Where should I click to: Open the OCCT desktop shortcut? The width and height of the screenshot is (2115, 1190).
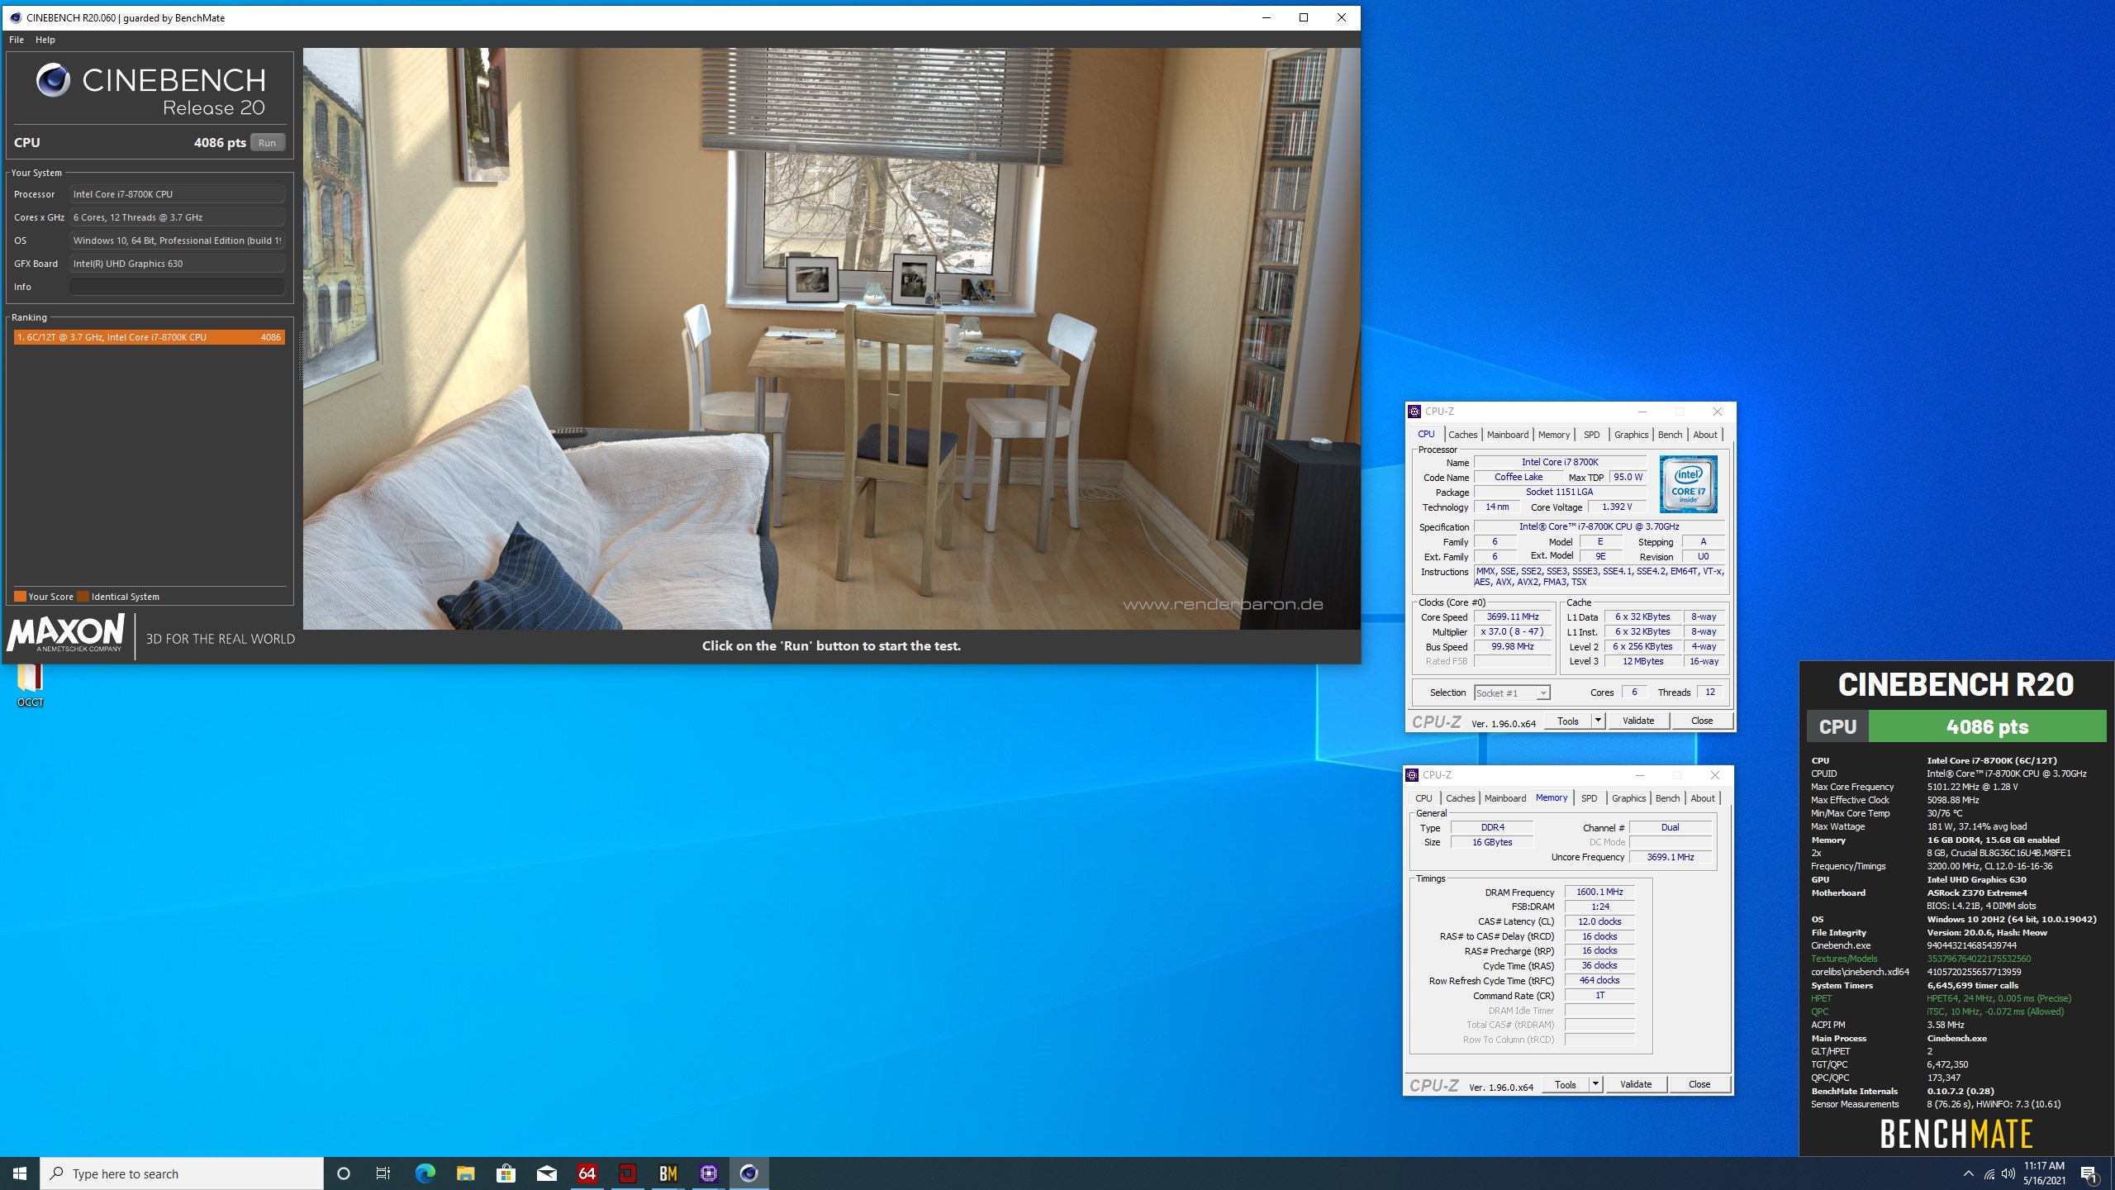click(30, 684)
